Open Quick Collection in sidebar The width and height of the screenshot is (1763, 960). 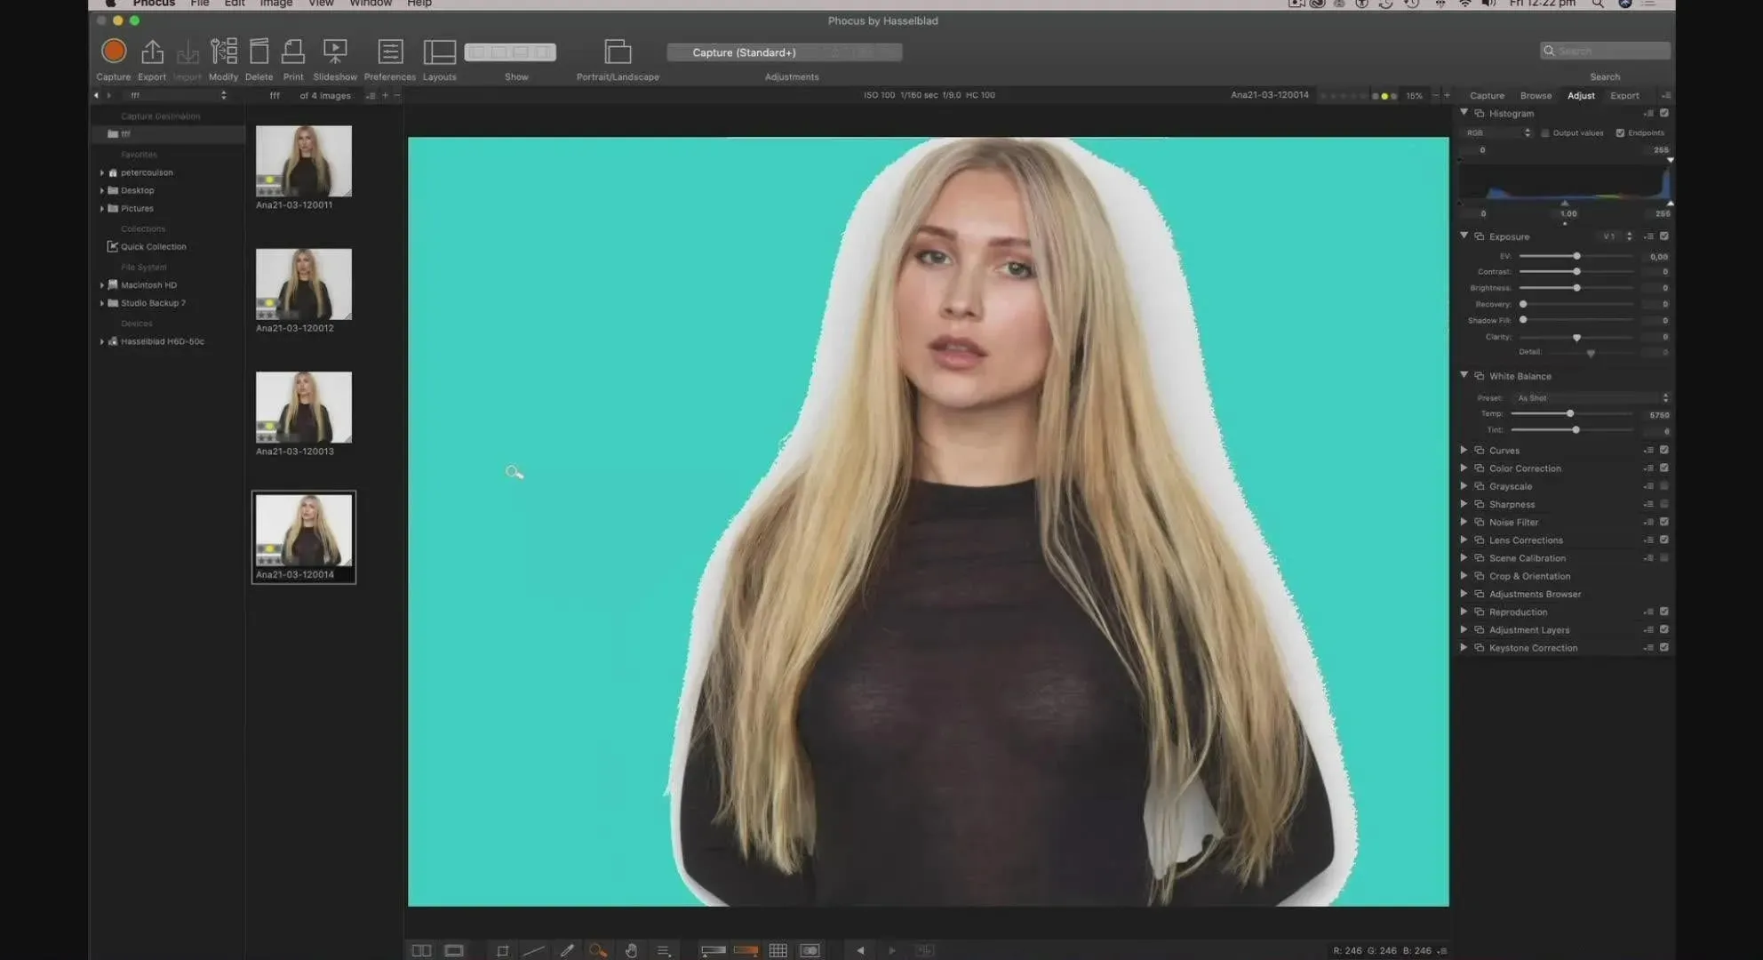153,246
